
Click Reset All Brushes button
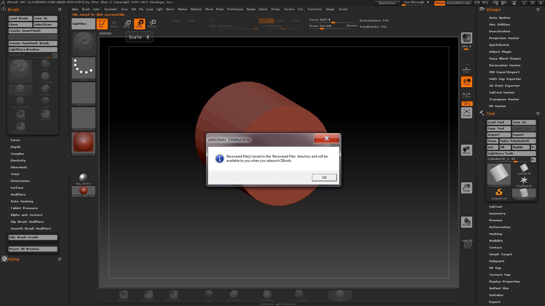(33, 249)
